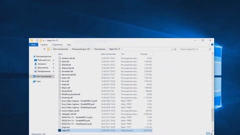Sort by the Дата изменения column header
The image size is (240, 135).
tap(108, 54)
